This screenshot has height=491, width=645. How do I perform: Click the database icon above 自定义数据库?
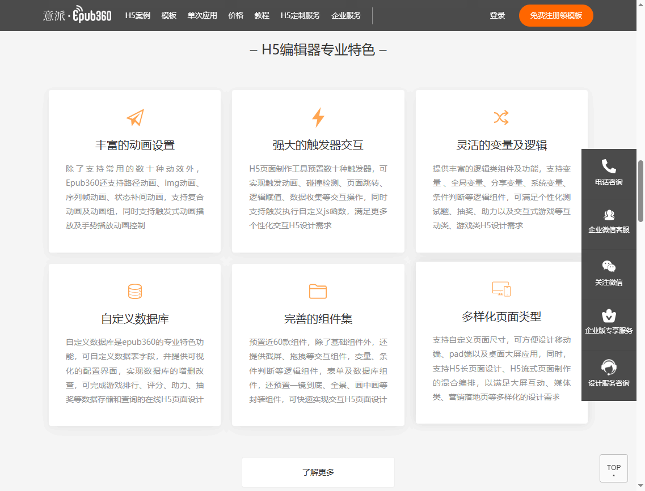134,291
